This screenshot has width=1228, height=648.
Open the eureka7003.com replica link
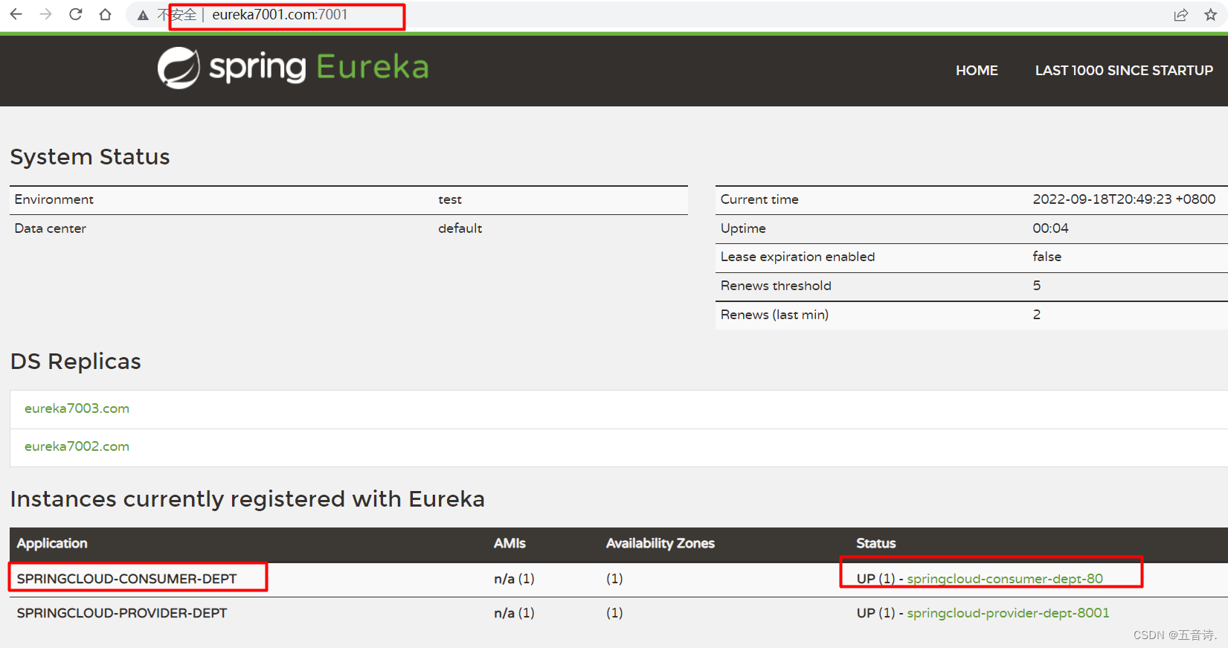point(77,408)
